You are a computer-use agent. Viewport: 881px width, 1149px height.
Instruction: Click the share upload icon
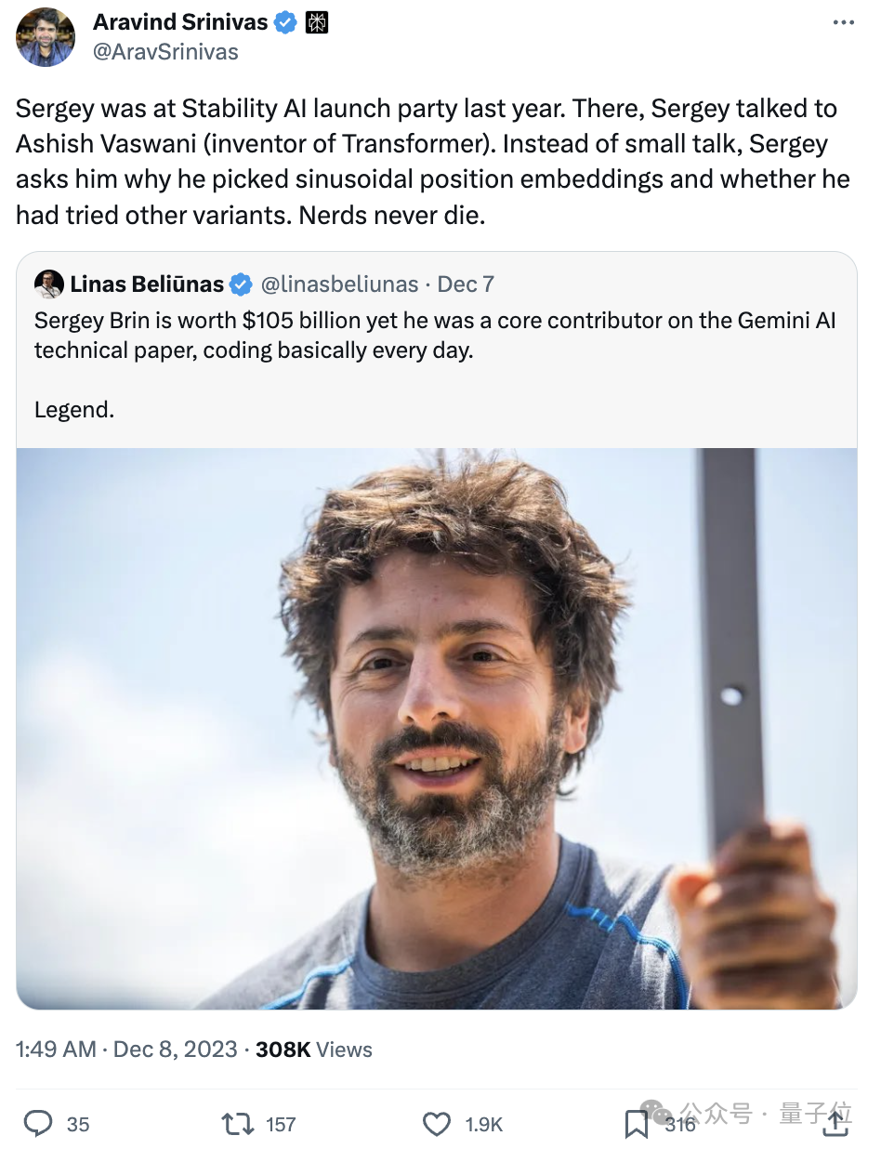coord(836,1122)
